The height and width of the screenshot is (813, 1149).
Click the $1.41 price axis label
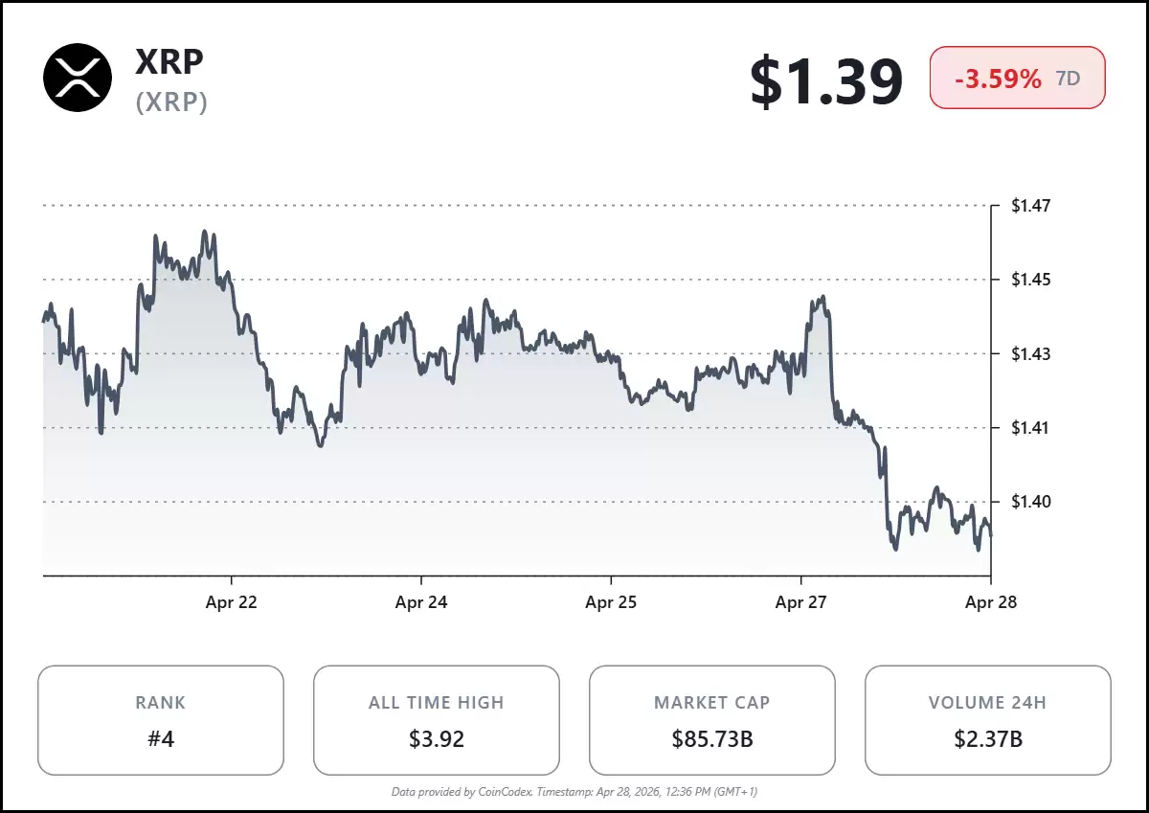click(1031, 427)
